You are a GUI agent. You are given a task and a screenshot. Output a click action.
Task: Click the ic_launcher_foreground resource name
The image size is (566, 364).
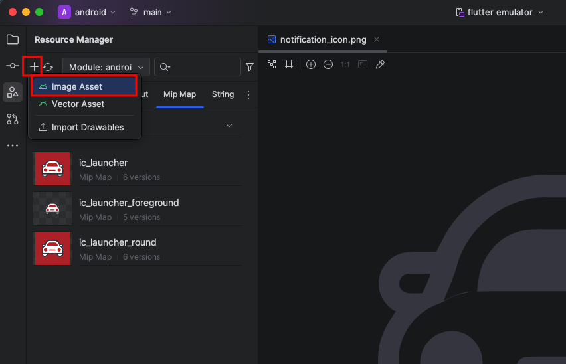pyautogui.click(x=129, y=203)
